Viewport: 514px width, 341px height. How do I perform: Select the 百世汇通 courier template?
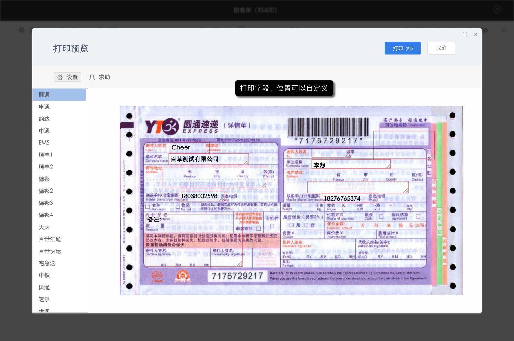(59, 239)
